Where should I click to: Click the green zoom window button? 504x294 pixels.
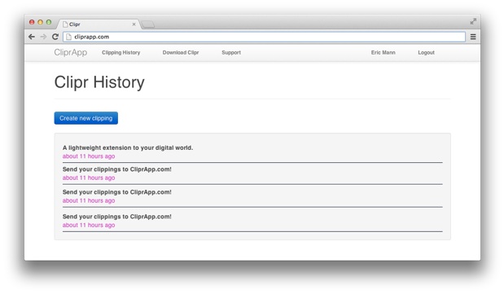[x=49, y=22]
